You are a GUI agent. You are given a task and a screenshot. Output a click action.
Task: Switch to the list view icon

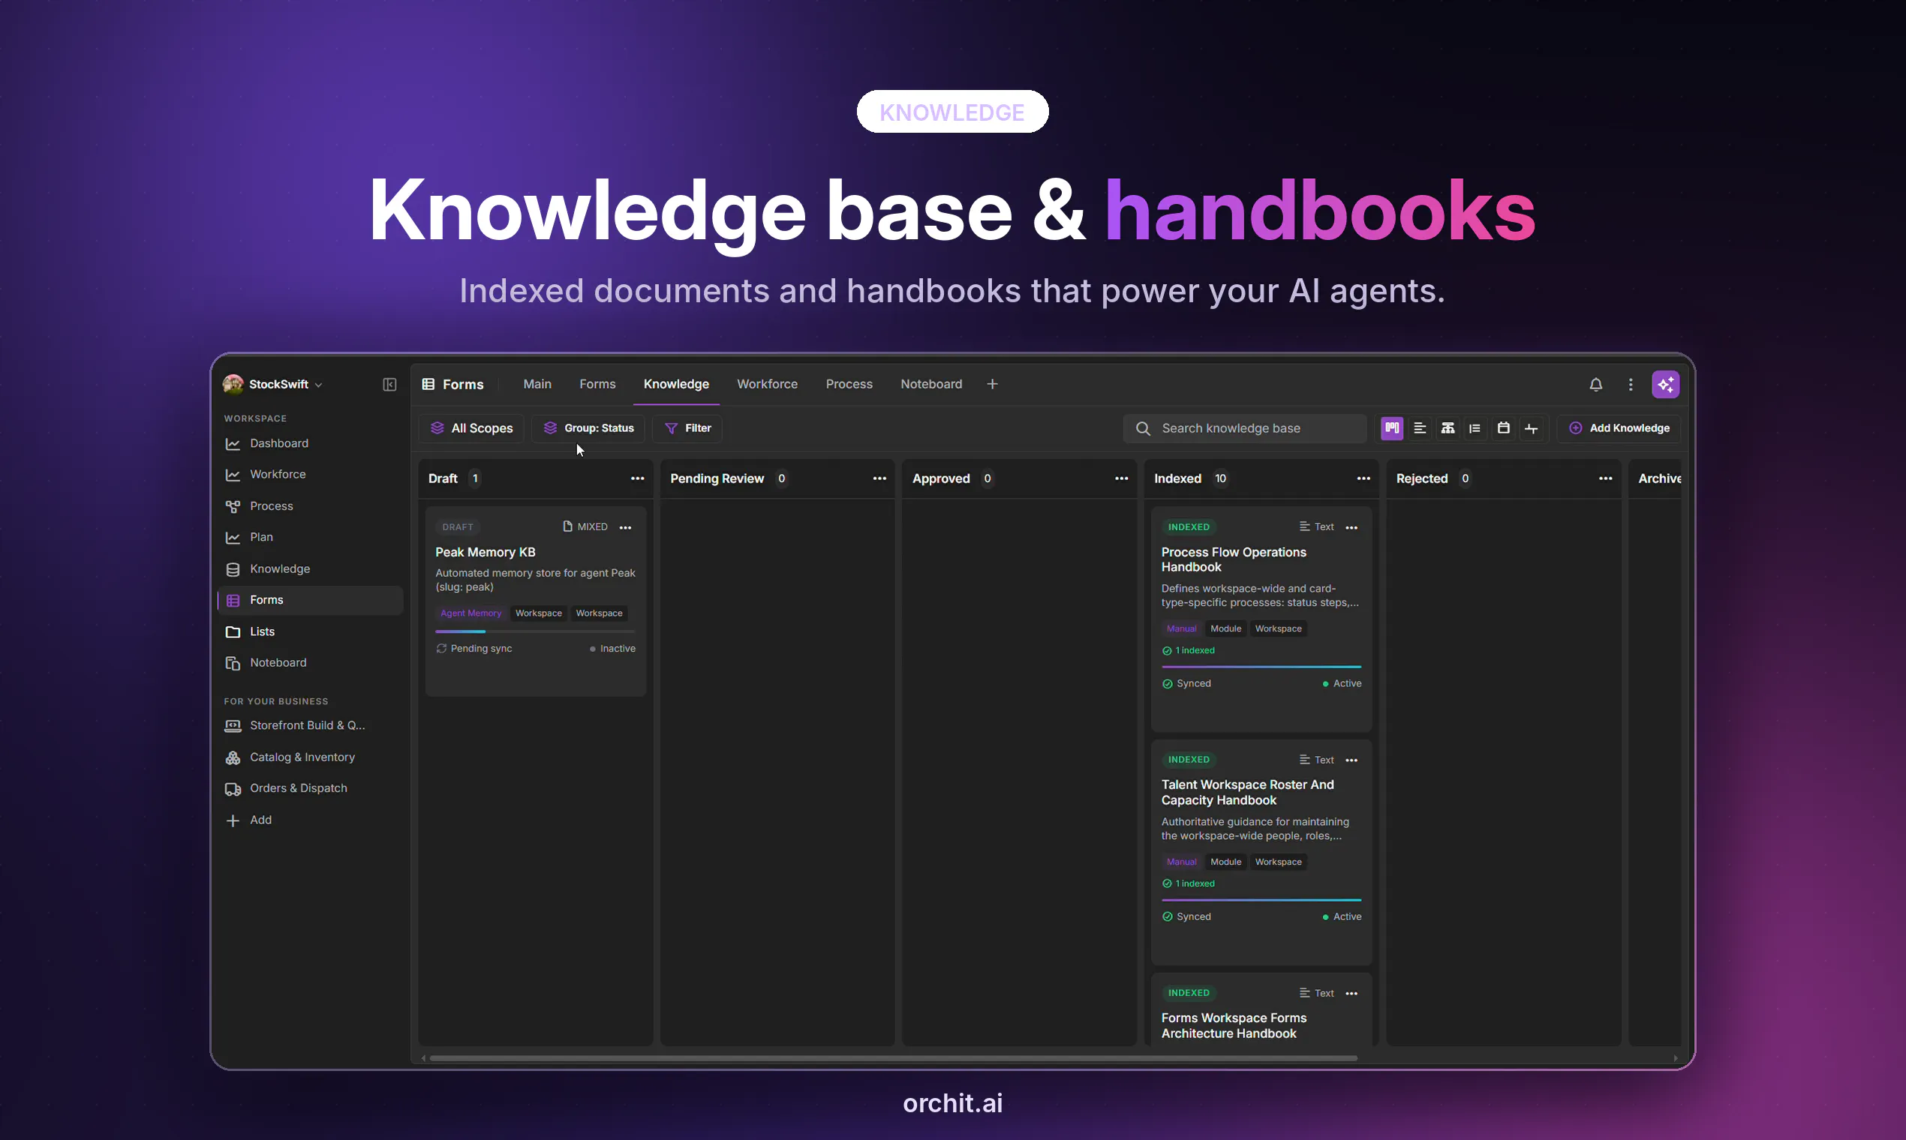coord(1420,428)
